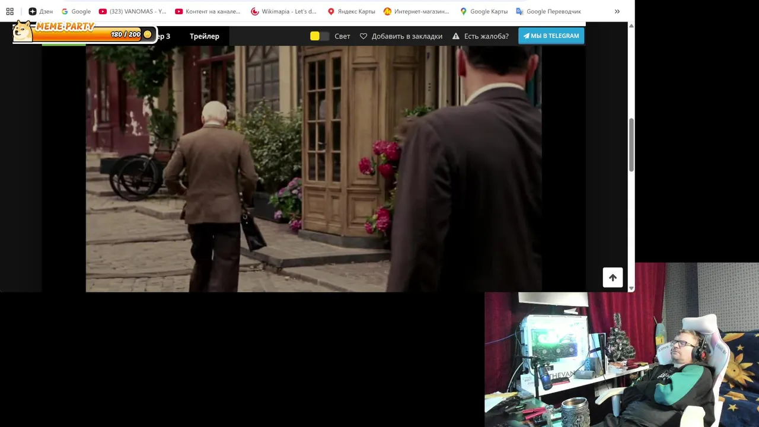This screenshot has width=759, height=427.
Task: Open the Google bookmark
Action: click(76, 11)
